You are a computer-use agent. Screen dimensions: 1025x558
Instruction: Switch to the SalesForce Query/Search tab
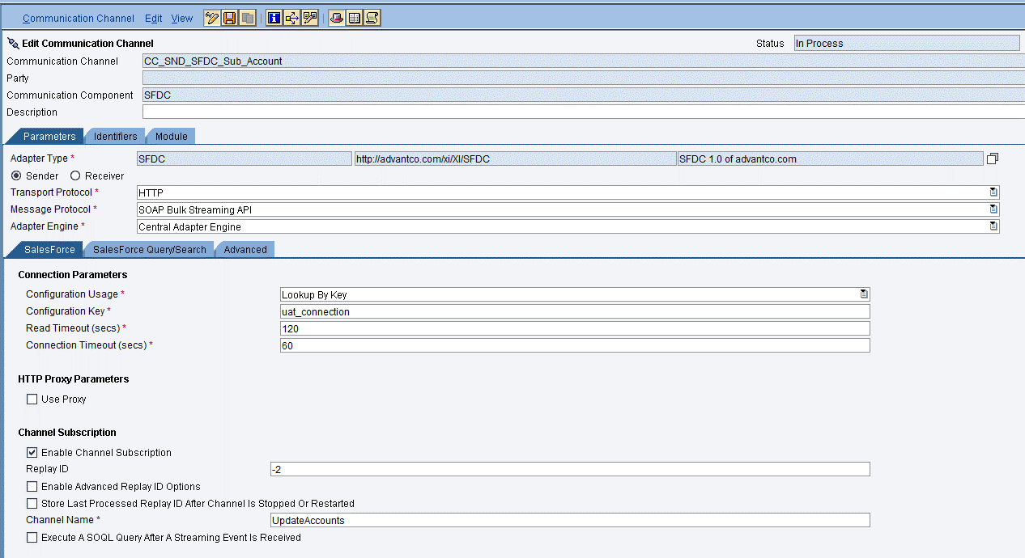click(x=149, y=249)
